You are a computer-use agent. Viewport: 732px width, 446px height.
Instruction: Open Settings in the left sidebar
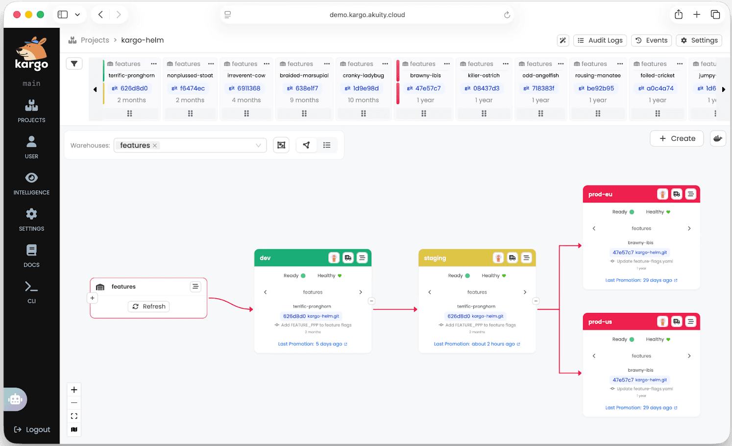click(31, 220)
